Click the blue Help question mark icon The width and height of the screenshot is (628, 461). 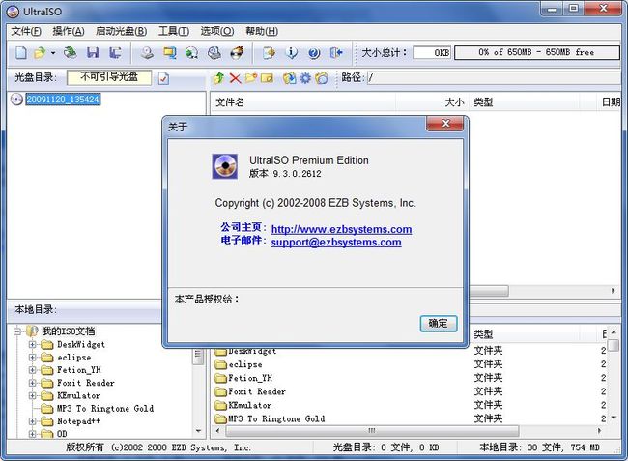[314, 52]
